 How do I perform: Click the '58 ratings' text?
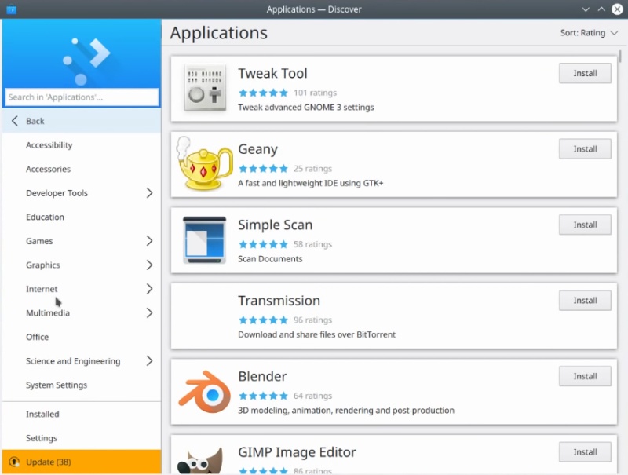click(312, 244)
